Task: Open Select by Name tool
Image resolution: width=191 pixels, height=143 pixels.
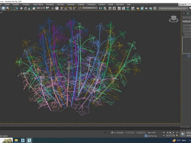Action: [8, 8]
